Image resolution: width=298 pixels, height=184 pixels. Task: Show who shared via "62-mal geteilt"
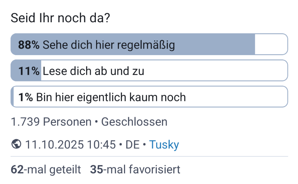pos(46,169)
